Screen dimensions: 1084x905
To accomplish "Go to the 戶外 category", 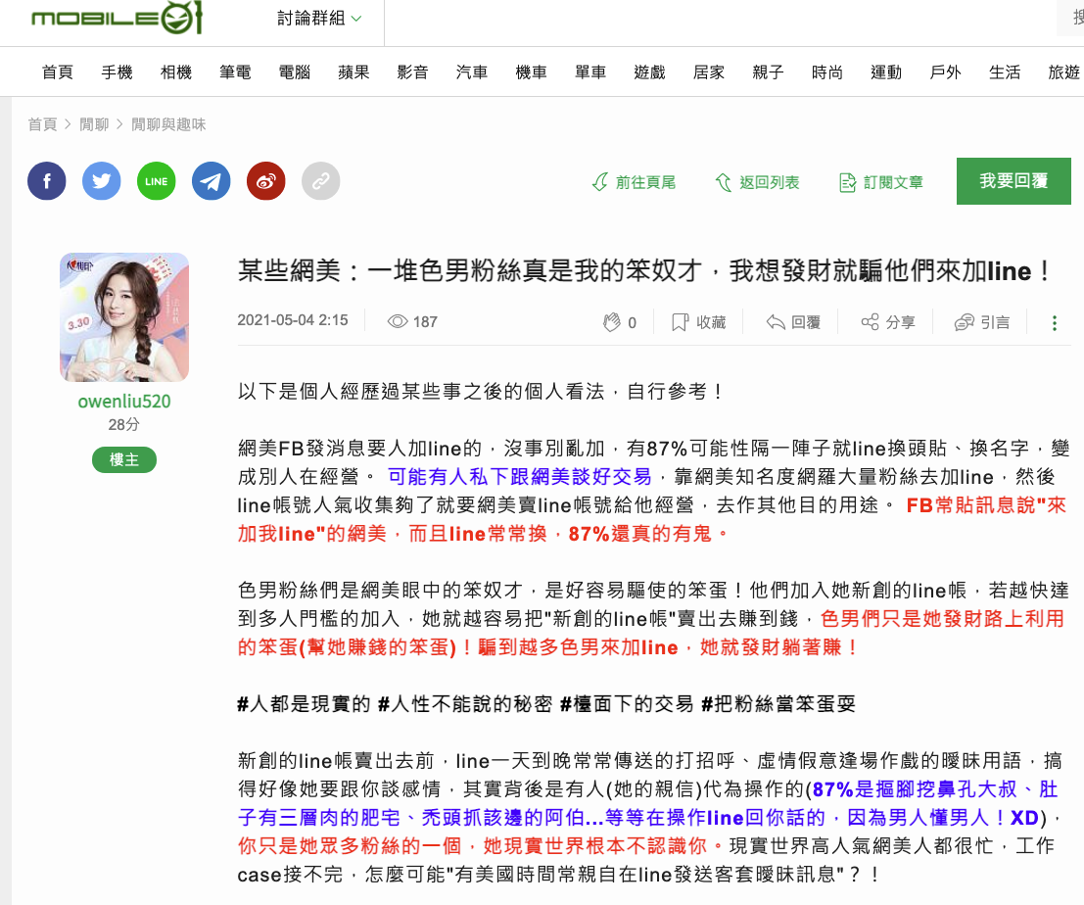I will 946,71.
